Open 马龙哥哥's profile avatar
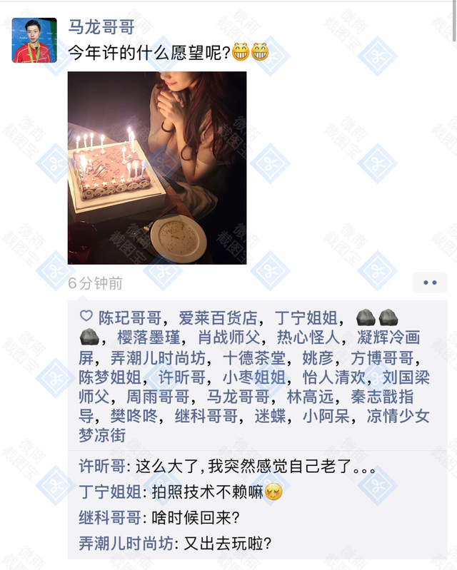457x570 pixels. [x=34, y=41]
